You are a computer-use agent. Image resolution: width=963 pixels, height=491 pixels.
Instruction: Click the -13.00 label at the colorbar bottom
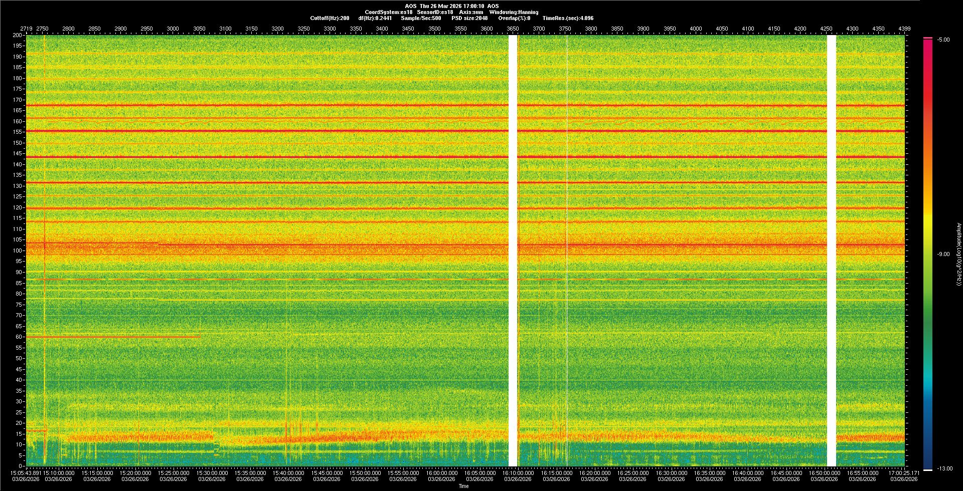pyautogui.click(x=944, y=469)
